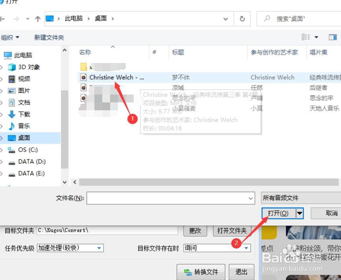Select 桌面 in the address breadcrumb
This screenshot has width=341, height=280.
[x=101, y=19]
